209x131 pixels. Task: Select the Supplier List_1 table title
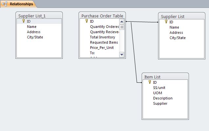tap(32, 16)
